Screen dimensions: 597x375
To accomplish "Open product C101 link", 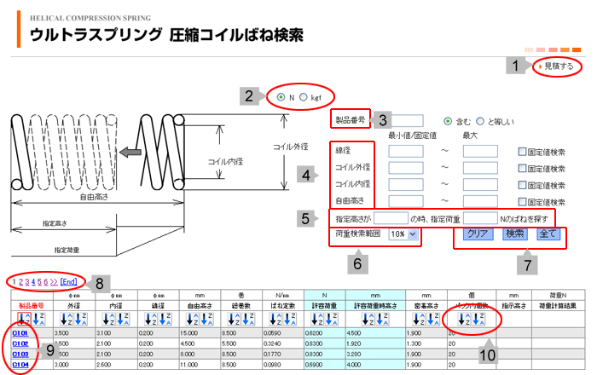I will (20, 333).
